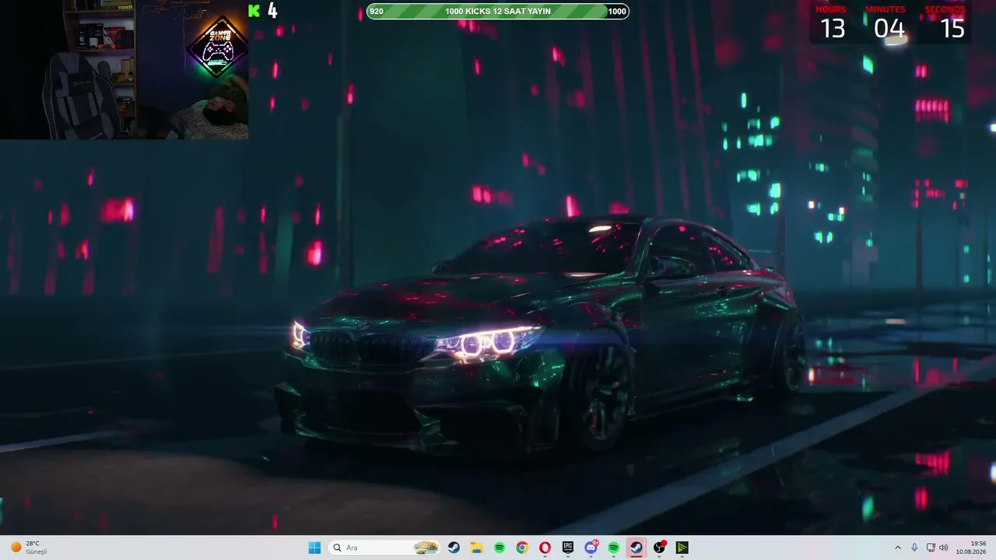Click the microphone icon in the system tray
Viewport: 996px width, 560px height.
tap(914, 548)
